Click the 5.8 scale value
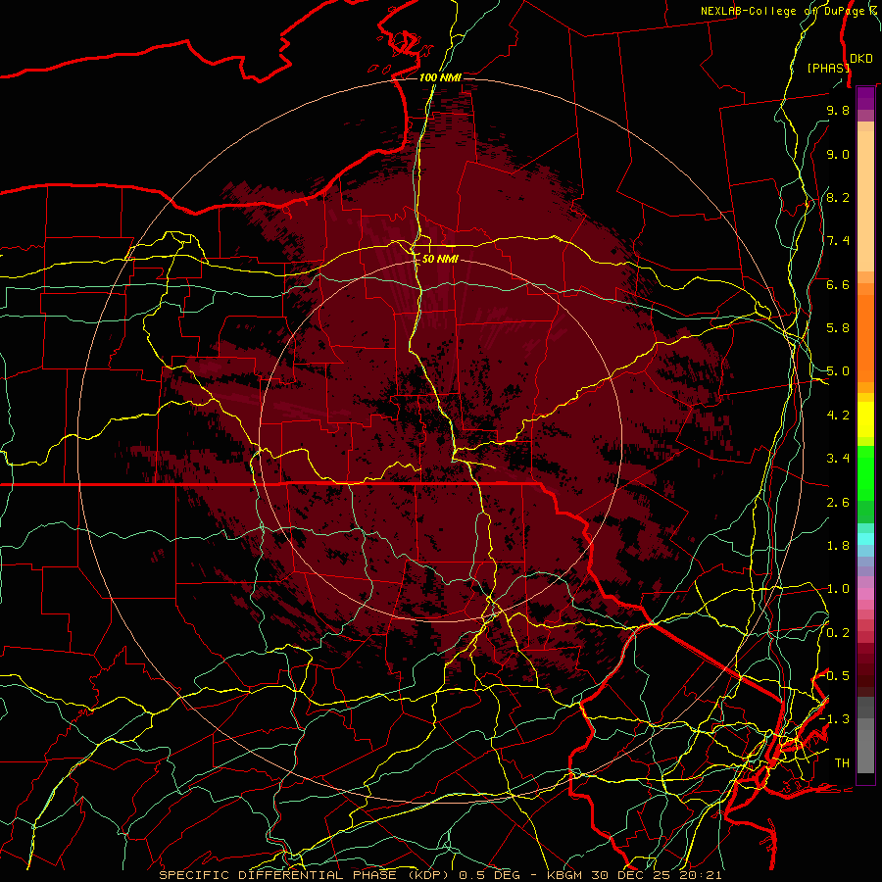This screenshot has height=882, width=882. 838,328
